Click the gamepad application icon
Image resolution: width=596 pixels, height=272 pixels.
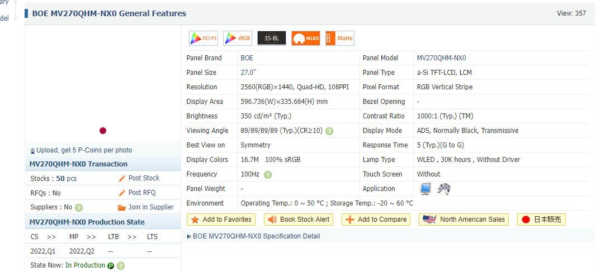click(443, 189)
